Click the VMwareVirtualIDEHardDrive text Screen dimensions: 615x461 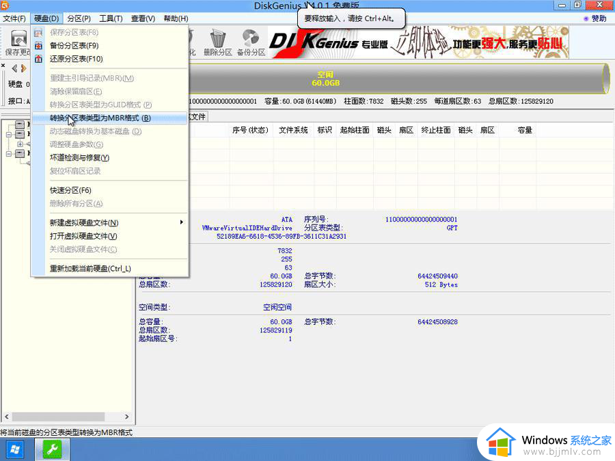click(247, 228)
